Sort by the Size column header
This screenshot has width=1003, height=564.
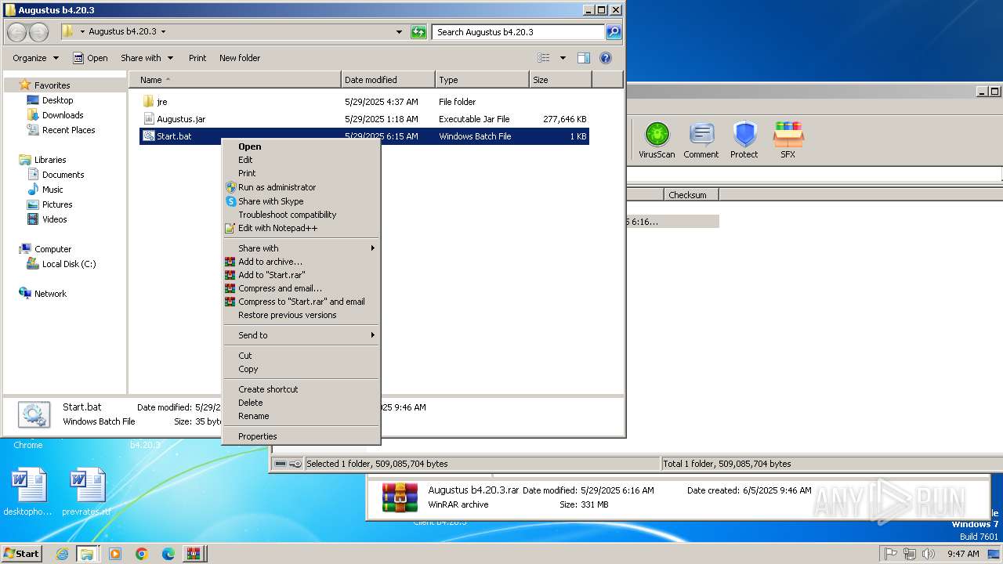pyautogui.click(x=560, y=80)
